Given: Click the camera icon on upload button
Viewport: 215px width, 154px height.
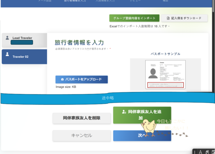Looking at the screenshot, I should pos(62,79).
